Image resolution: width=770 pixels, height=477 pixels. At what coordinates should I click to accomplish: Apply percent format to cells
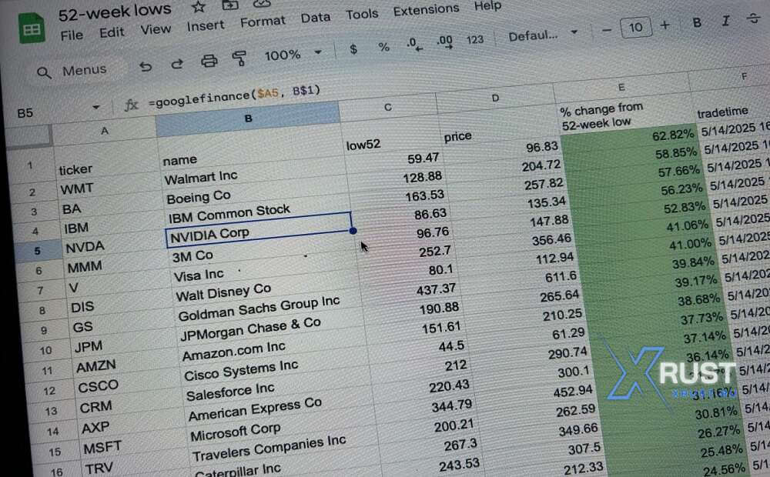click(383, 47)
